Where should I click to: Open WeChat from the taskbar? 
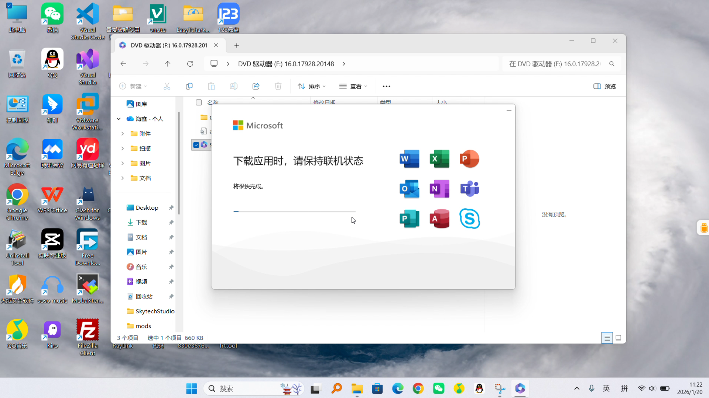pos(438,388)
